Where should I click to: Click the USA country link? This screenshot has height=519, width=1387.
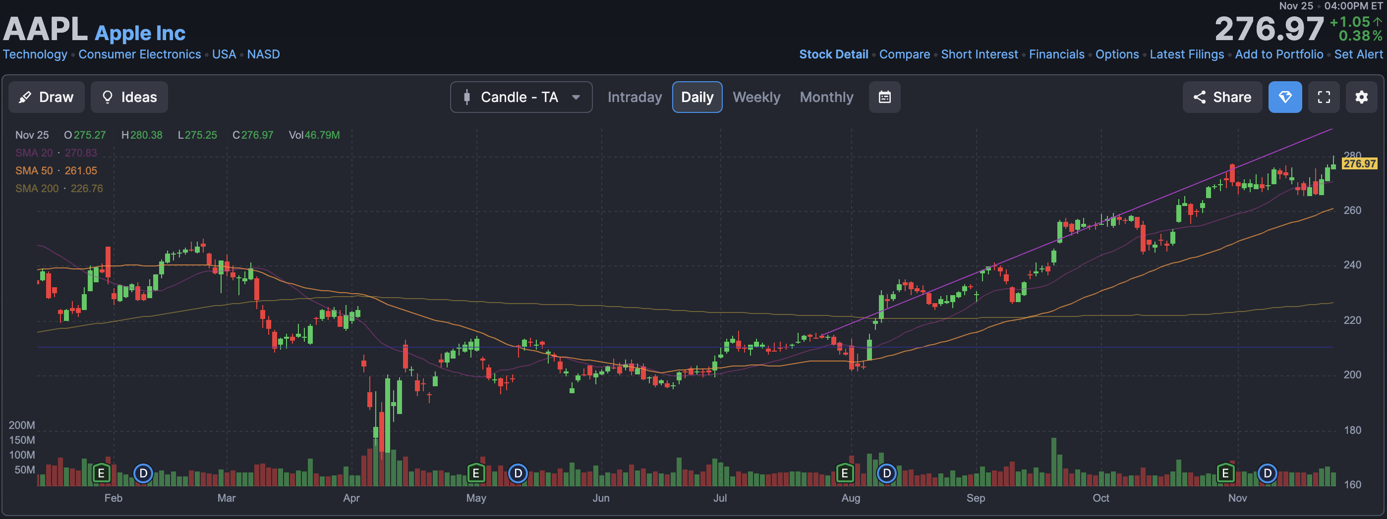(224, 54)
